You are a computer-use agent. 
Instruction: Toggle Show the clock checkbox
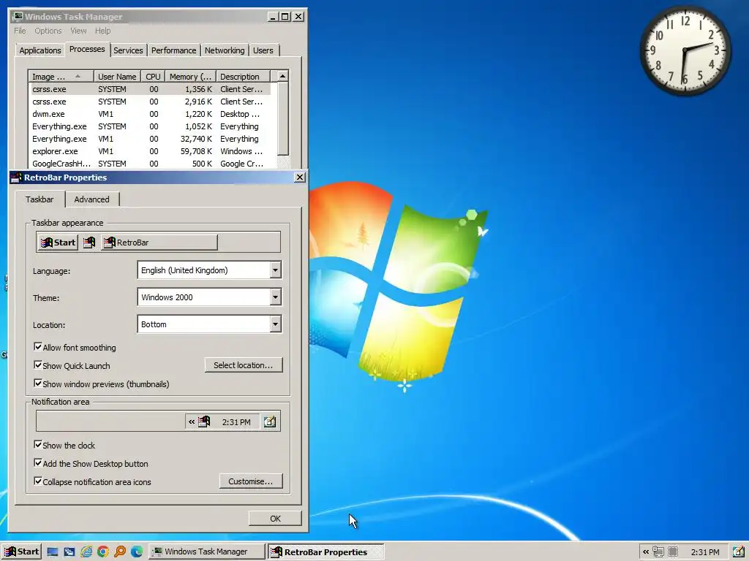click(38, 445)
